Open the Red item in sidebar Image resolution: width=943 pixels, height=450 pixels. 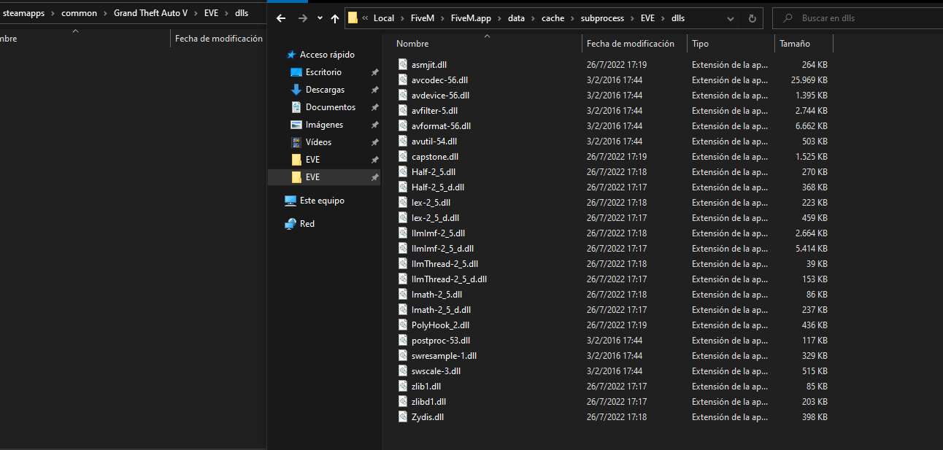point(307,223)
